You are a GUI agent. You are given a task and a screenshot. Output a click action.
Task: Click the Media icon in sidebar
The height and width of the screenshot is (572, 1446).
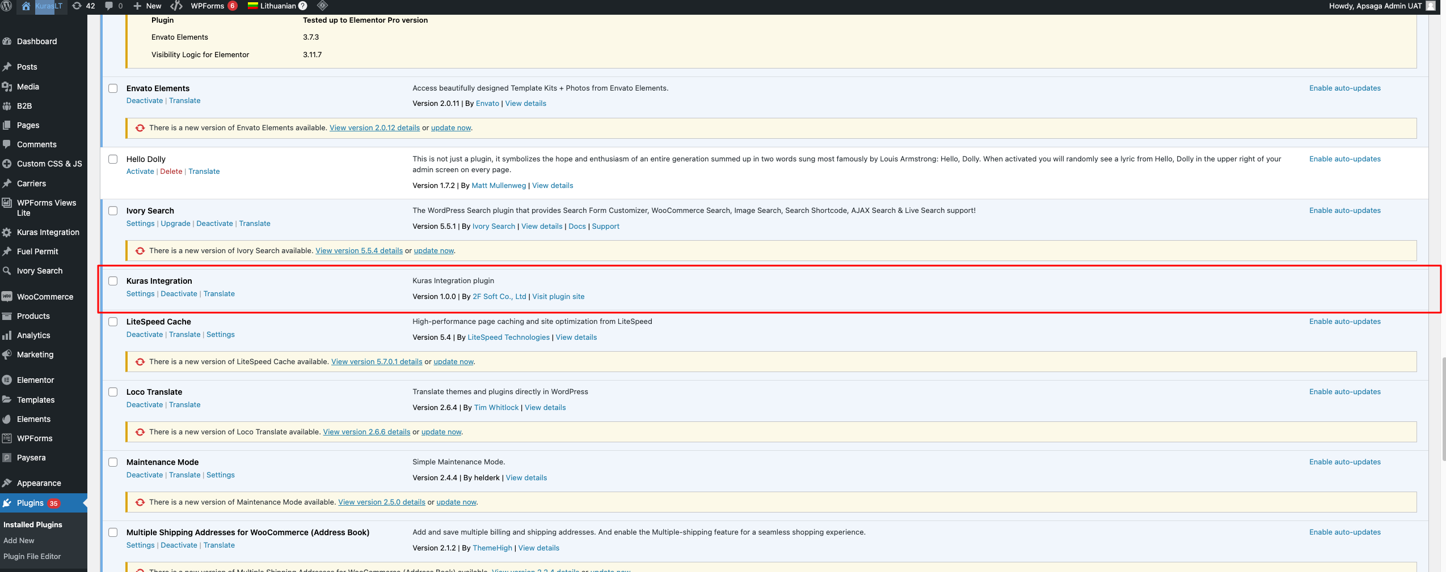tap(7, 87)
